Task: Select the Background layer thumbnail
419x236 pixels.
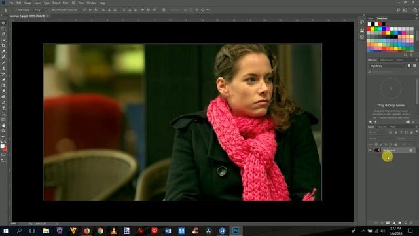Action: tap(377, 150)
